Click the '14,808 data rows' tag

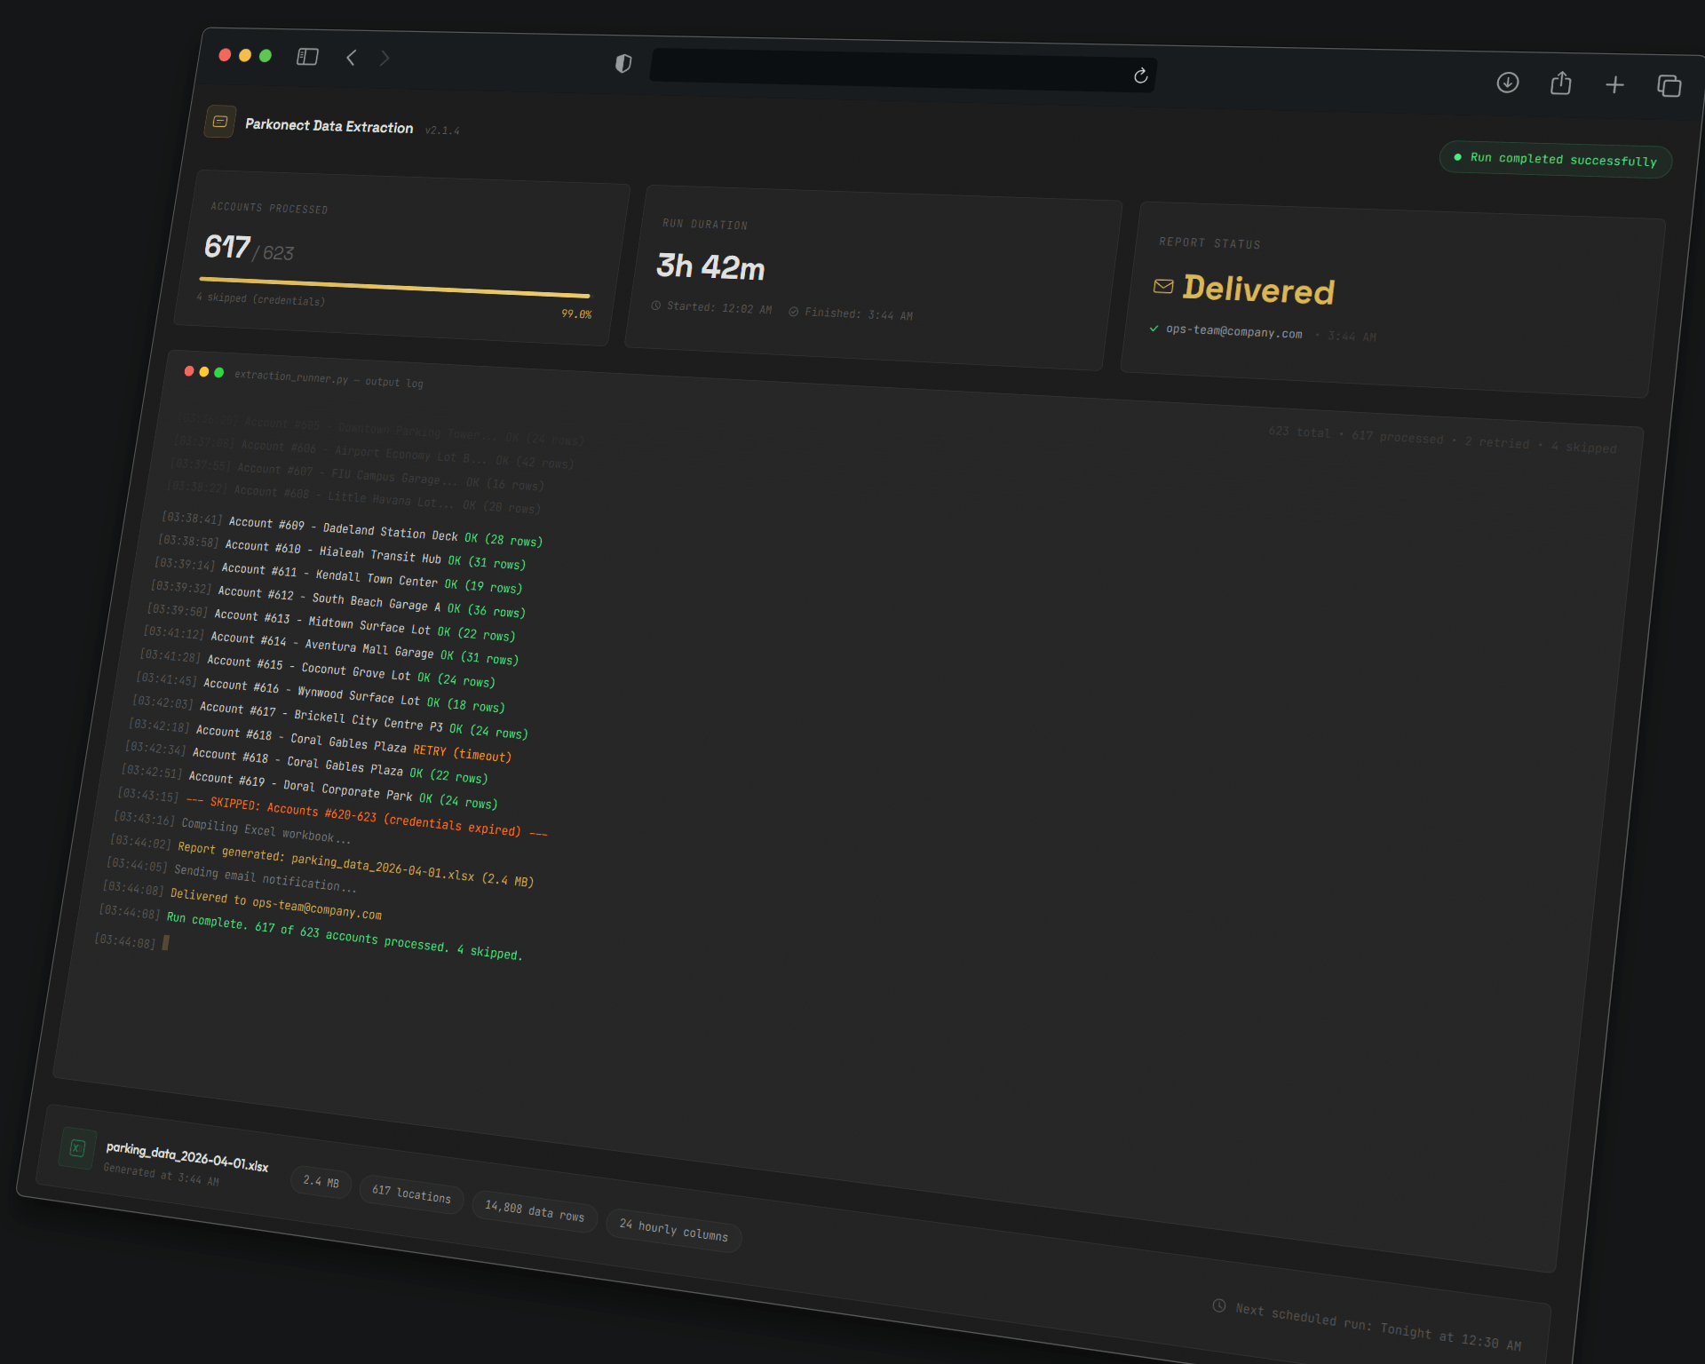pyautogui.click(x=535, y=1211)
